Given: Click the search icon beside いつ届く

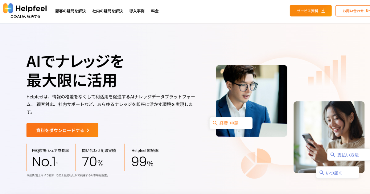Looking at the screenshot, I should point(322,173).
